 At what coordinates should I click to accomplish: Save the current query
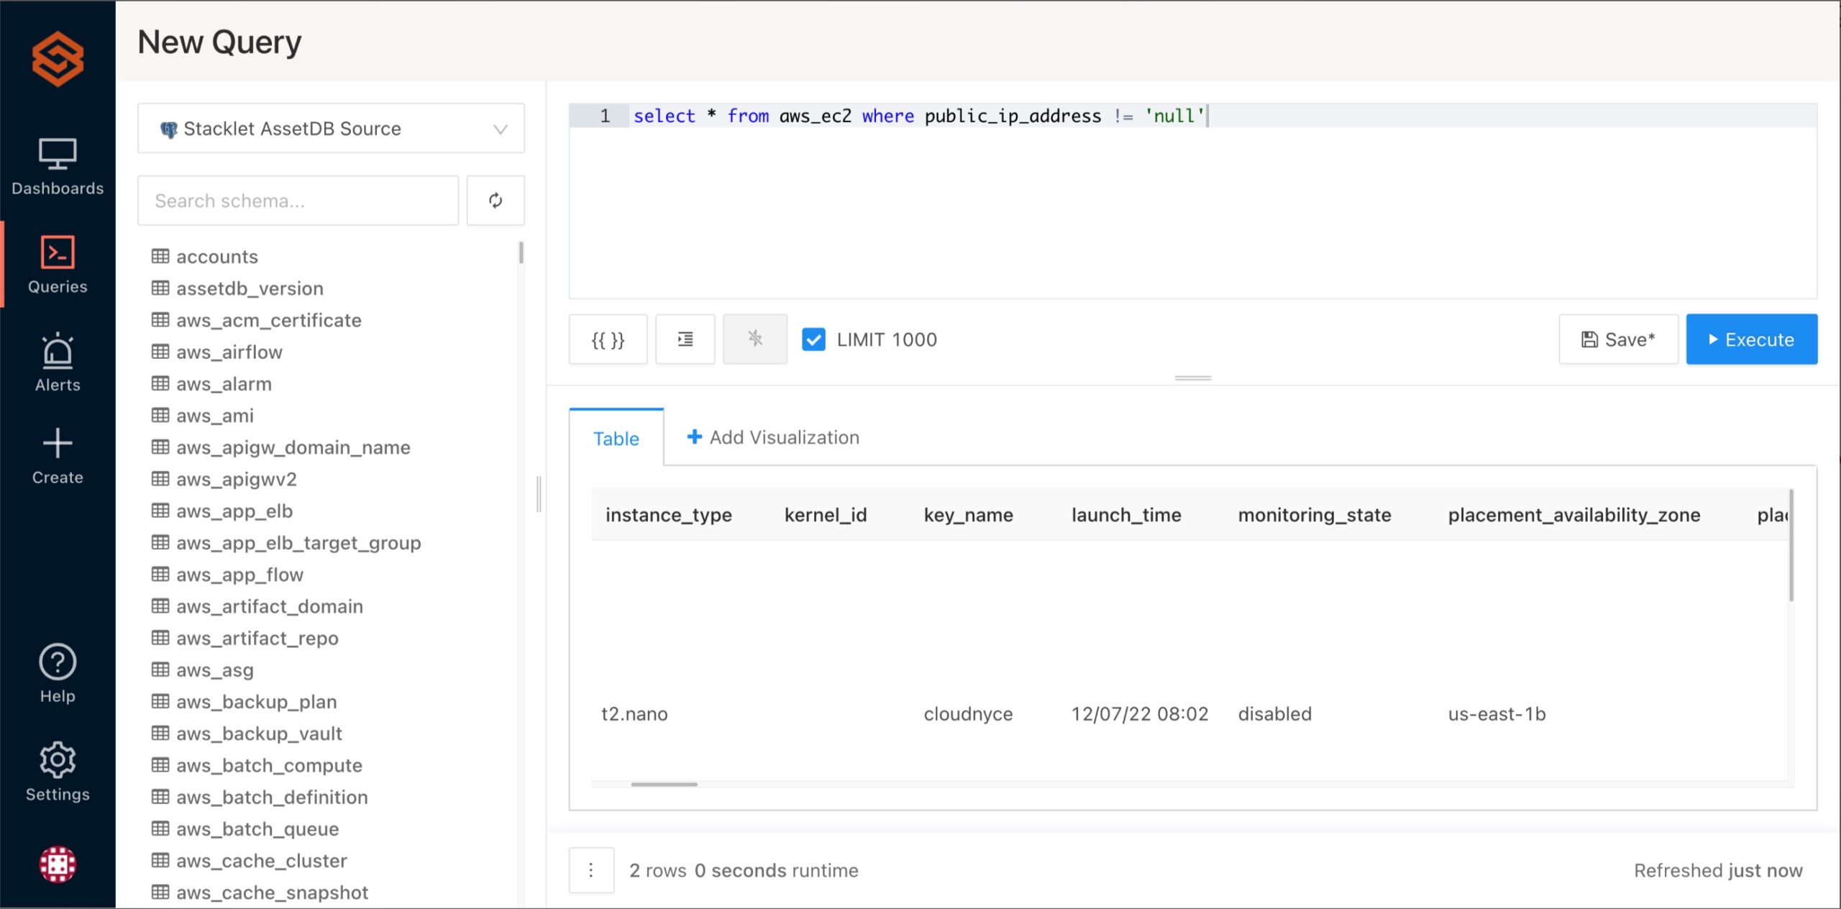coord(1618,339)
